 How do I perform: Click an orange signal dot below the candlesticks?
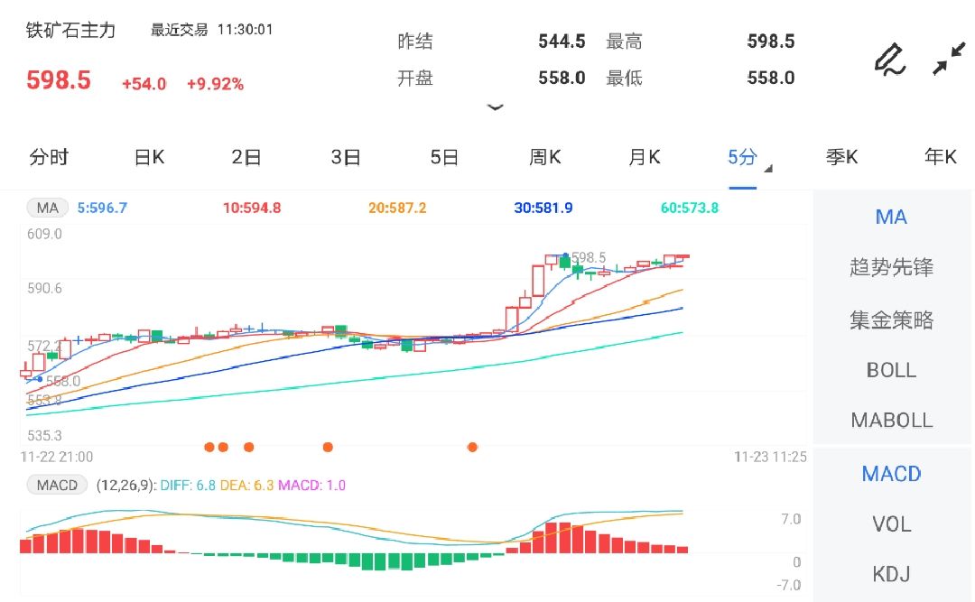248,446
